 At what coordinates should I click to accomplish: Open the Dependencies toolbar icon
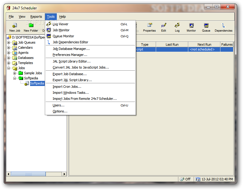pos(223,25)
